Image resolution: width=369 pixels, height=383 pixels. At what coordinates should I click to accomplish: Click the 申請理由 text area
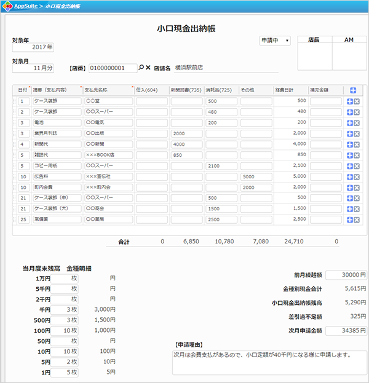click(x=269, y=363)
